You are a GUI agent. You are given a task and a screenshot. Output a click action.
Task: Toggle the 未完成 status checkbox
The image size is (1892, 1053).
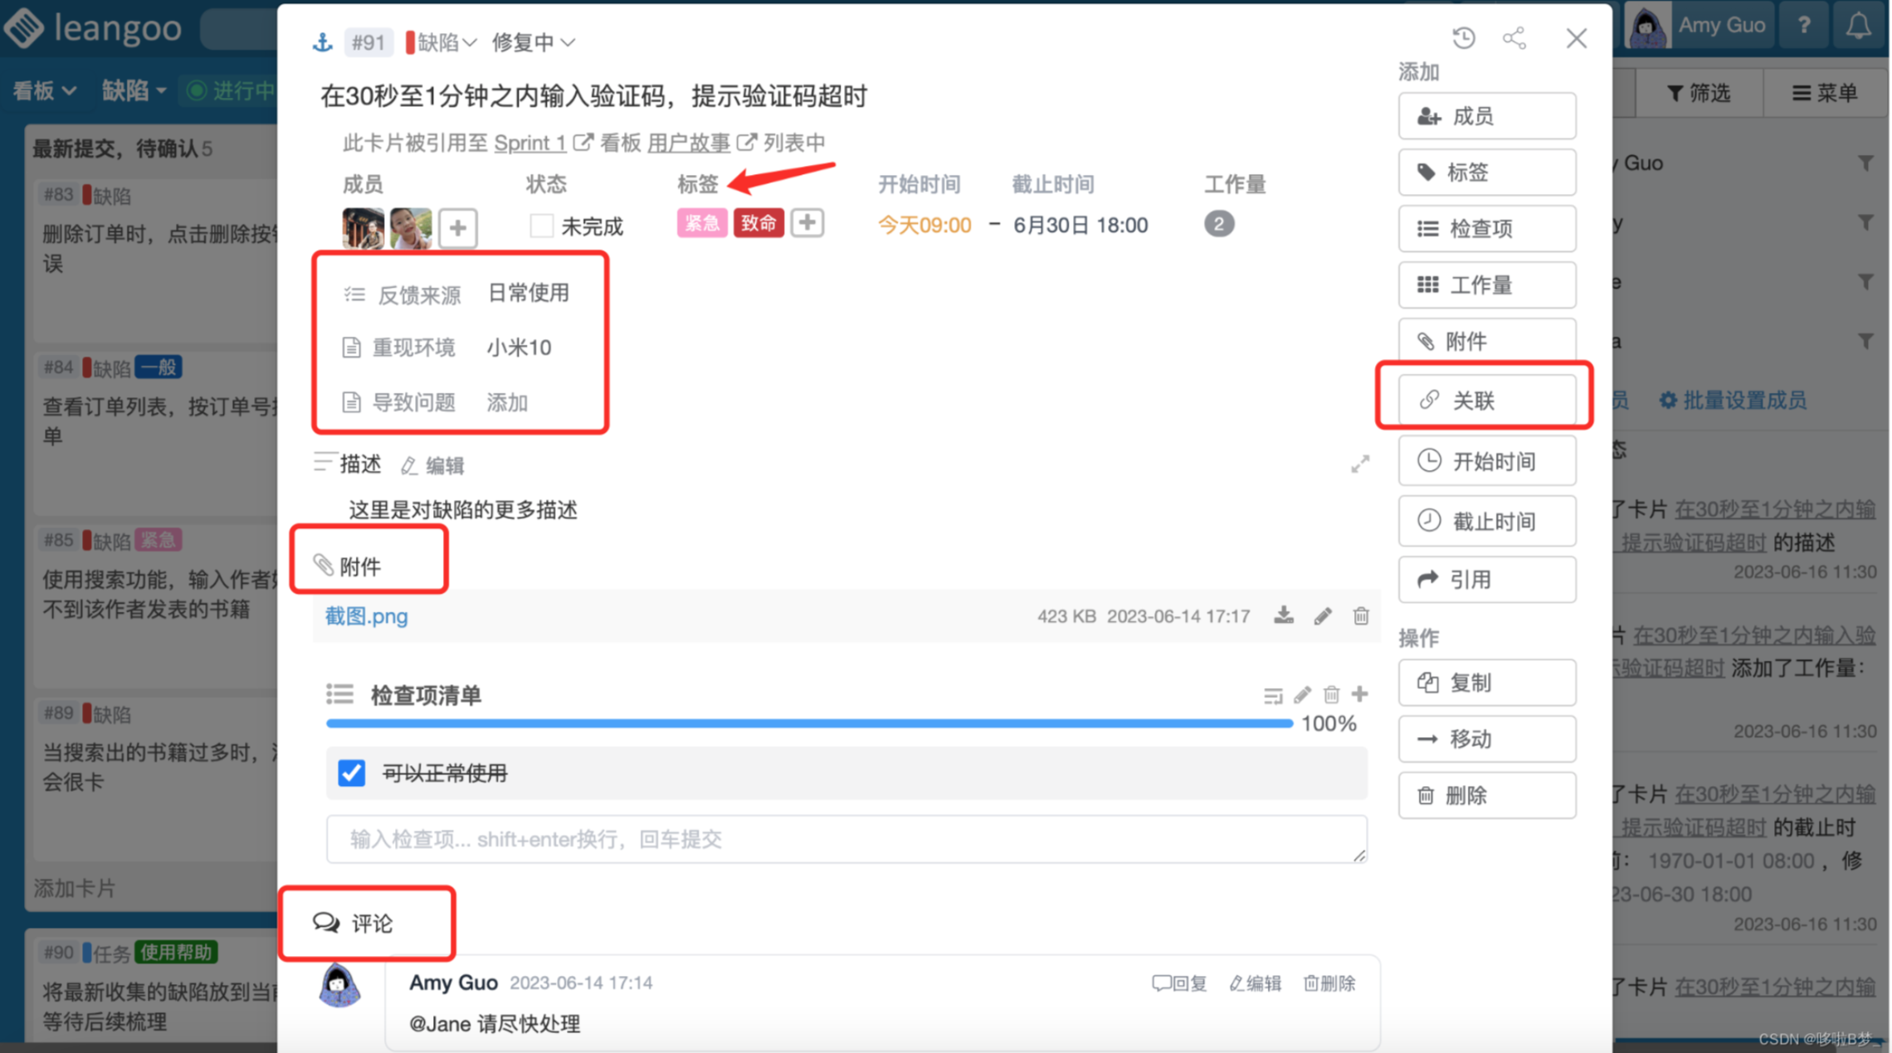tap(541, 226)
